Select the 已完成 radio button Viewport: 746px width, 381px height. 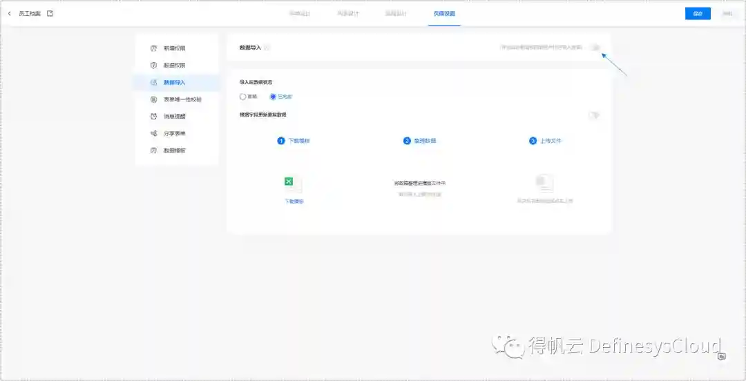(273, 97)
